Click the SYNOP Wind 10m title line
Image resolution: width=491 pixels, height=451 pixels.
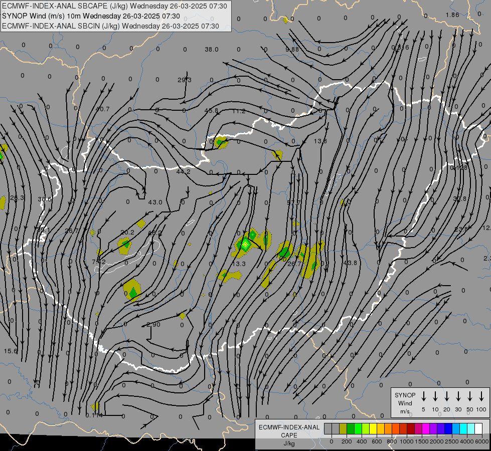[x=91, y=16]
